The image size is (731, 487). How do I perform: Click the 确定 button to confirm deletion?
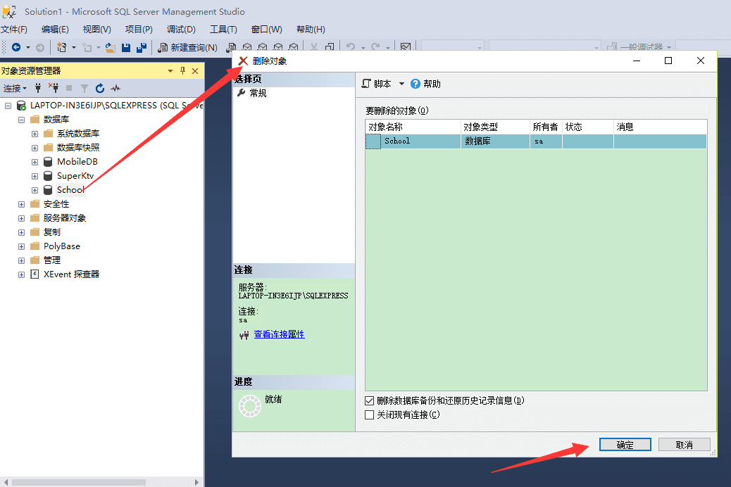(x=625, y=445)
